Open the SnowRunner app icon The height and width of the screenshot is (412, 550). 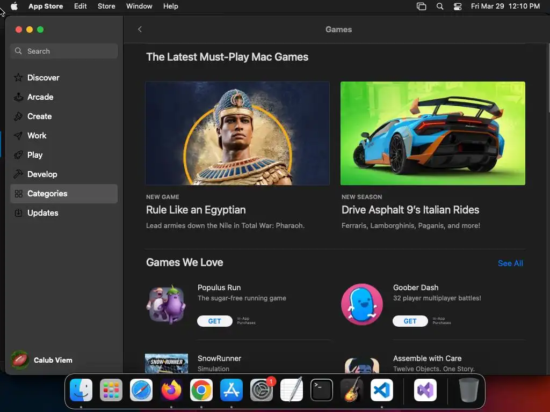tap(167, 363)
